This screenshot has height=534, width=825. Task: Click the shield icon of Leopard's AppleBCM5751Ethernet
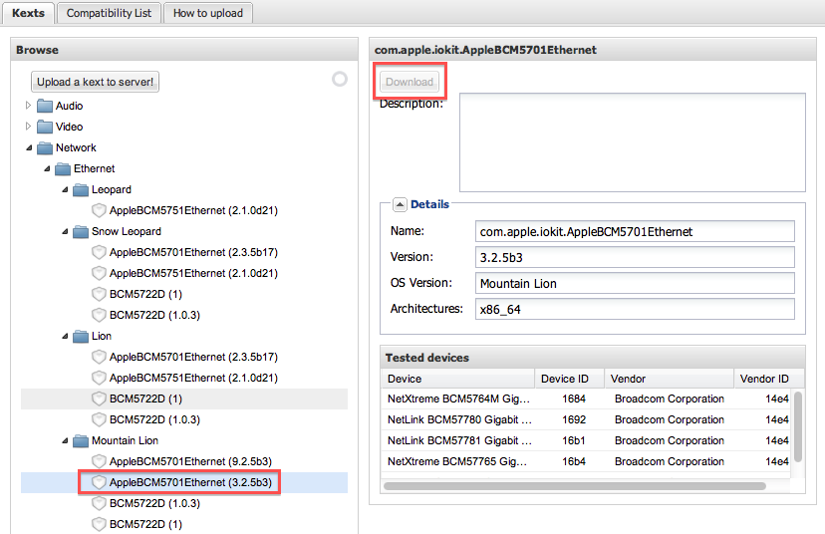pyautogui.click(x=99, y=210)
